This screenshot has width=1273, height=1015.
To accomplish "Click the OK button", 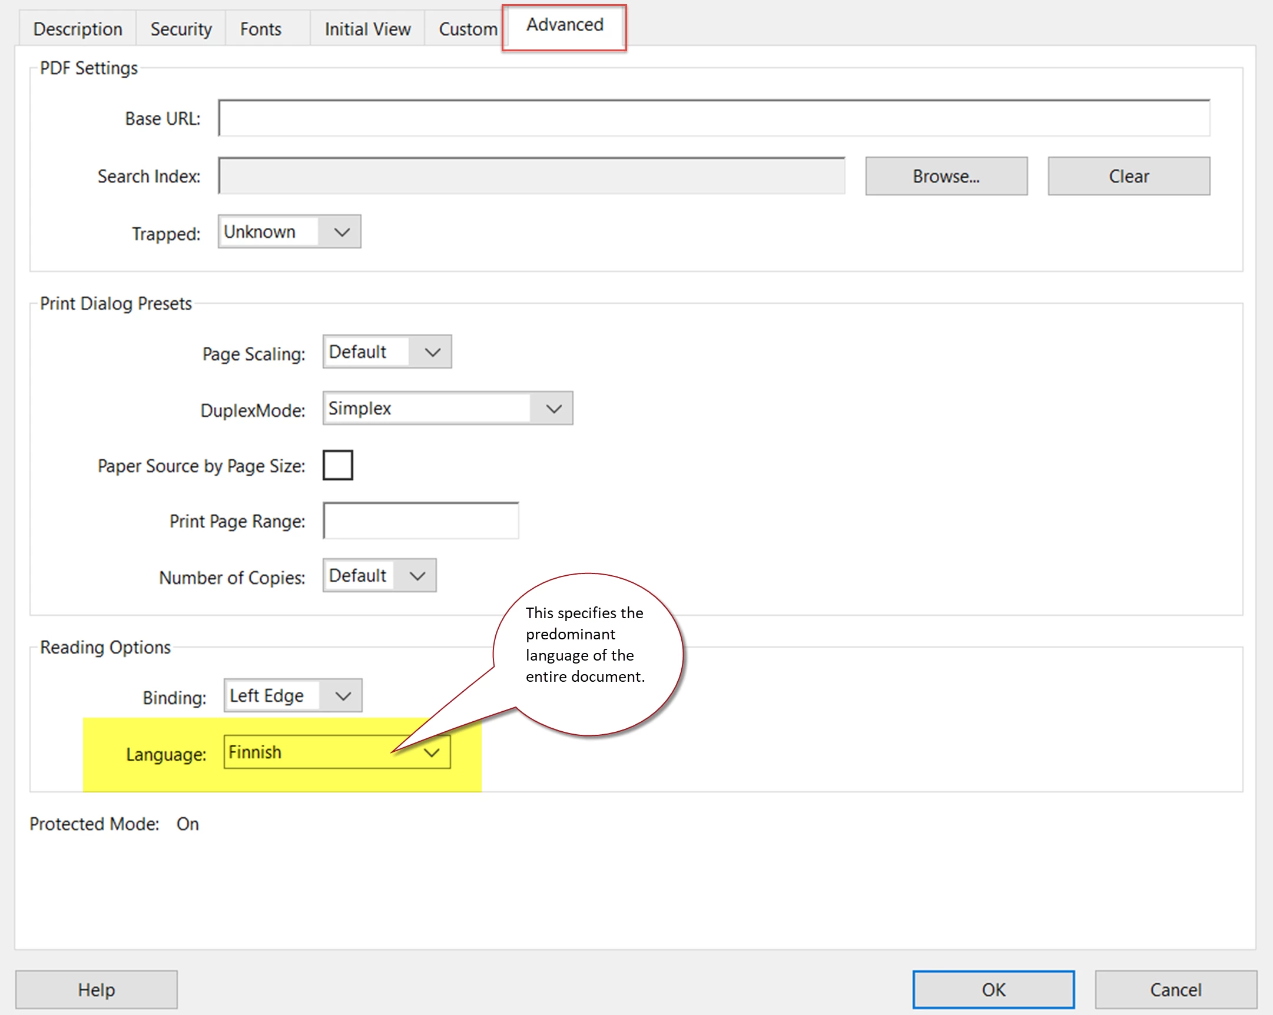I will pyautogui.click(x=993, y=990).
